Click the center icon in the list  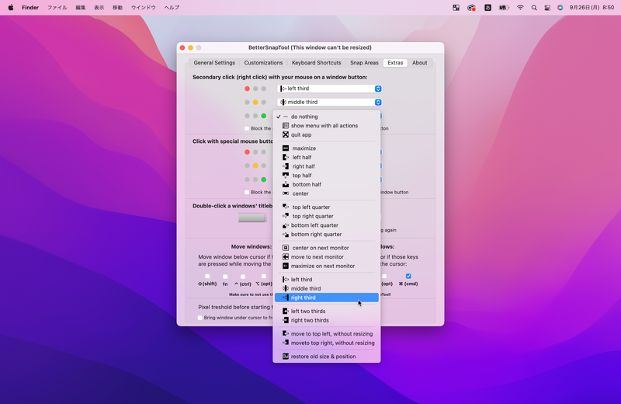pos(286,193)
